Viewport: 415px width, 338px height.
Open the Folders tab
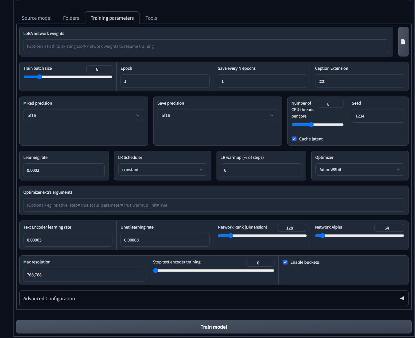point(71,18)
